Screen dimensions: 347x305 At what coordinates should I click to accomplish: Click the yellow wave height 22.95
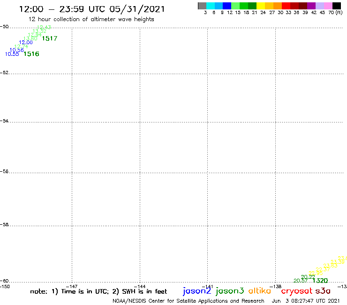(x=316, y=273)
